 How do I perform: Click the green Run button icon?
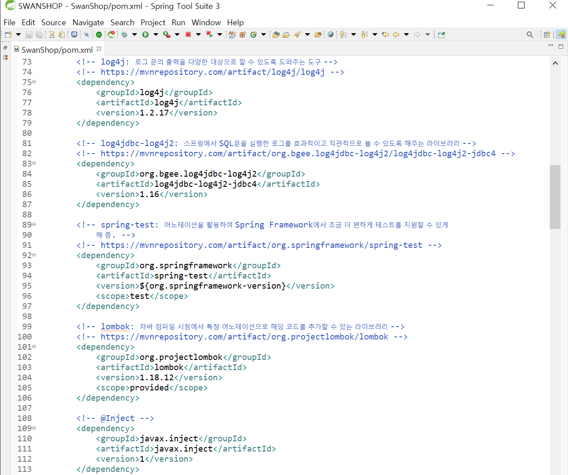[x=145, y=35]
